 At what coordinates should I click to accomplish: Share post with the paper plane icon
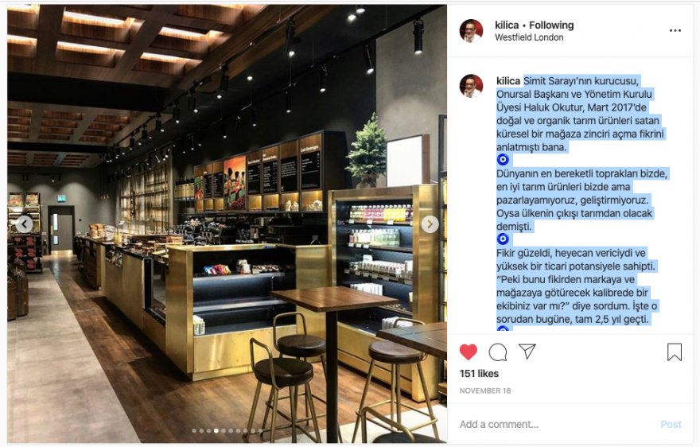[527, 352]
